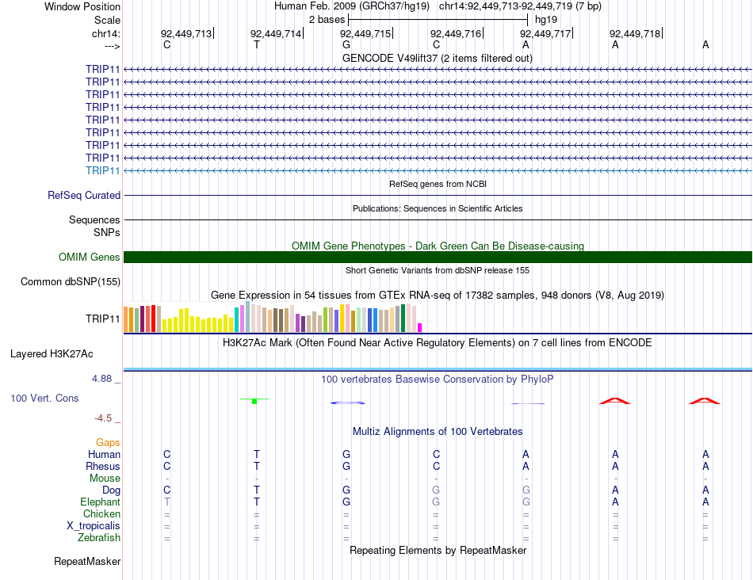753x580 pixels.
Task: Click the Window Position label
Action: pos(82,6)
